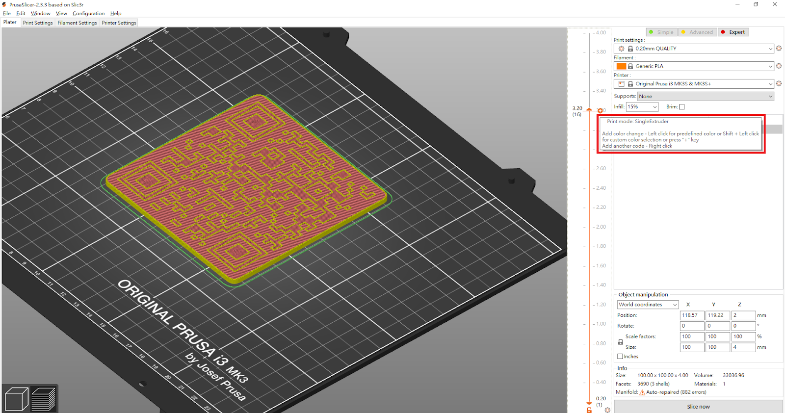785x413 pixels.
Task: Switch to sliced layers preview icon
Action: 44,399
